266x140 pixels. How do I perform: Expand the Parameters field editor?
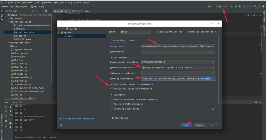213,52
